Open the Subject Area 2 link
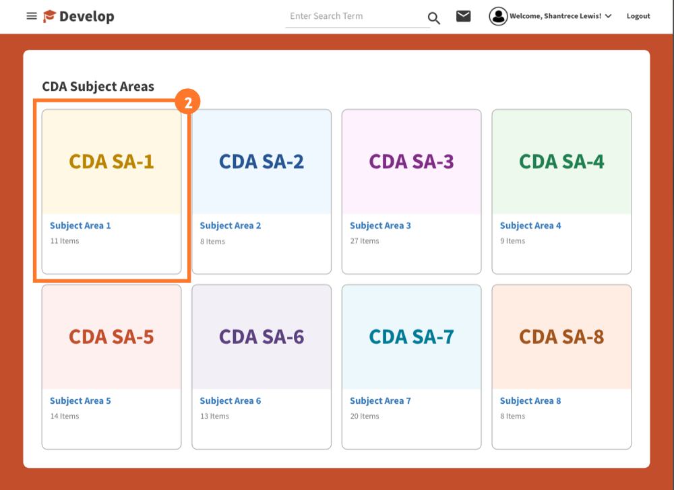 pos(231,225)
